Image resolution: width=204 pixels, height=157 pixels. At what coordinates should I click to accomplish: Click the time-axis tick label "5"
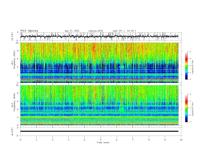pyautogui.click(x=101, y=140)
